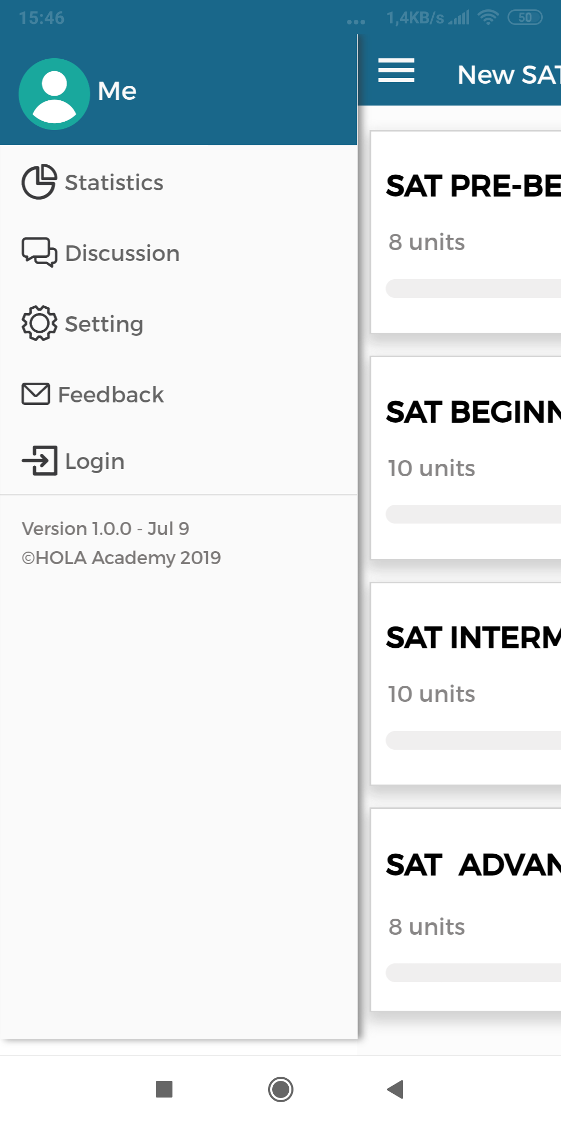561x1123 pixels.
Task: Open the SAT BEGINN course card title
Action: (x=473, y=412)
